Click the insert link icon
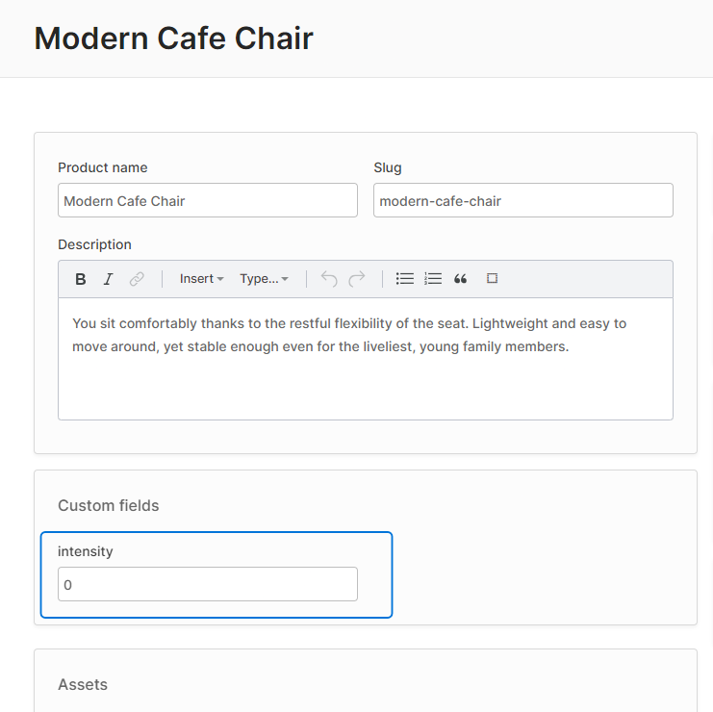This screenshot has width=713, height=712. coord(137,279)
